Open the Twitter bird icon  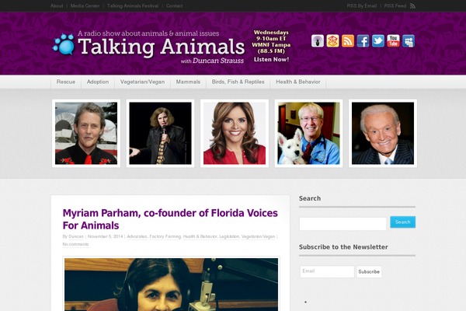(x=378, y=40)
